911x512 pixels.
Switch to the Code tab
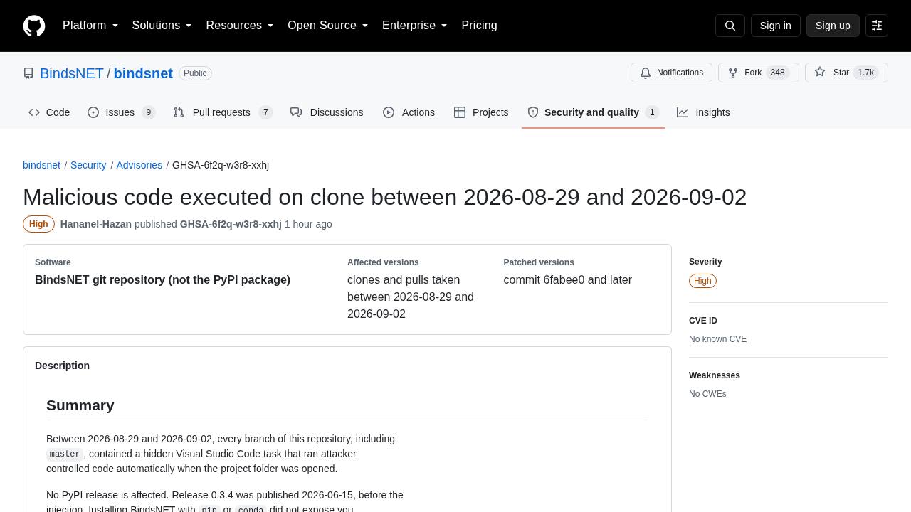click(x=49, y=112)
